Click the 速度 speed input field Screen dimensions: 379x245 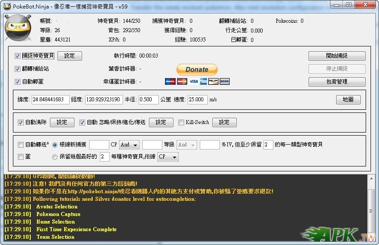point(198,100)
